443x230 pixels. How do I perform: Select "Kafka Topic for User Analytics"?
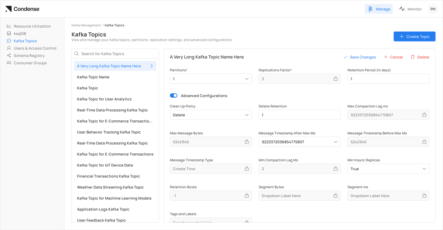(115, 99)
